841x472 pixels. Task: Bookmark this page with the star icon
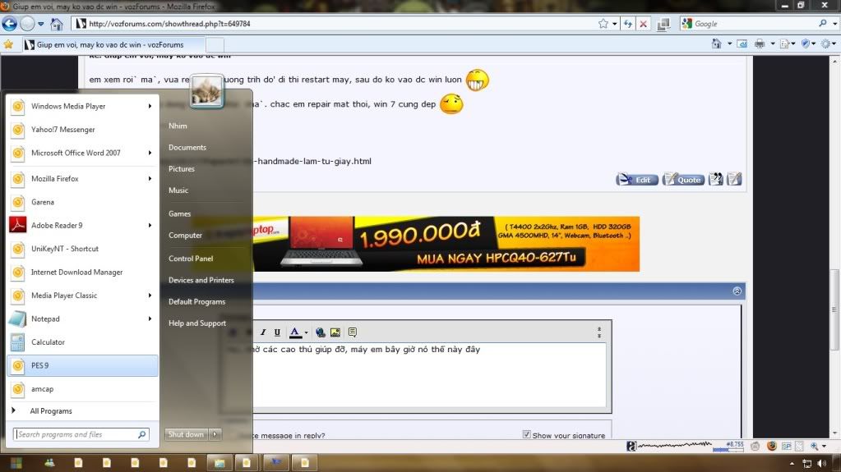tap(603, 24)
